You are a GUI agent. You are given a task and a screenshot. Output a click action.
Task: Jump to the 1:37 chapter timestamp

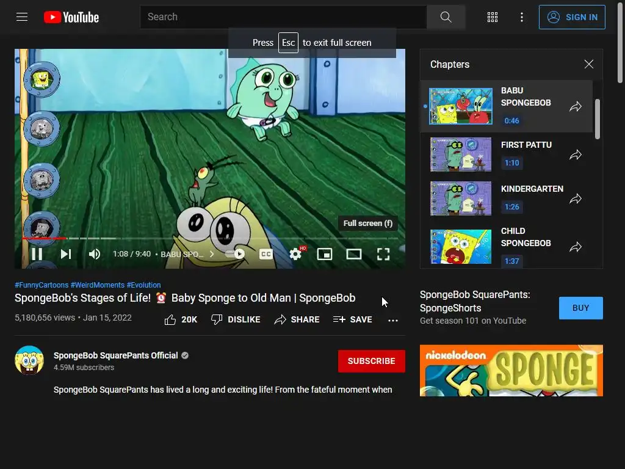tap(512, 261)
